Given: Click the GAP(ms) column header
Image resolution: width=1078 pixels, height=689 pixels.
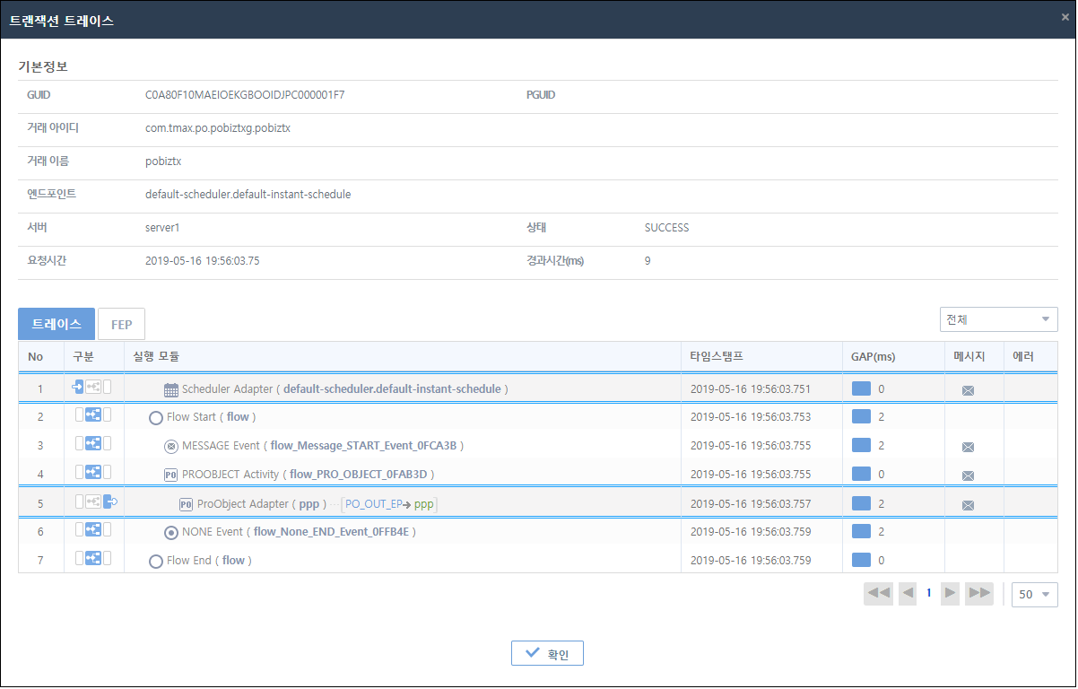Looking at the screenshot, I should pyautogui.click(x=893, y=357).
